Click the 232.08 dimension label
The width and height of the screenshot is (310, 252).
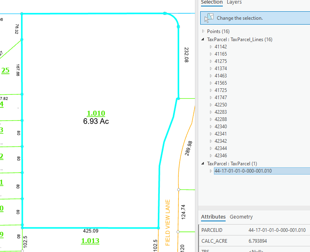(x=186, y=55)
